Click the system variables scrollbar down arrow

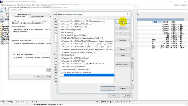pos(132,81)
